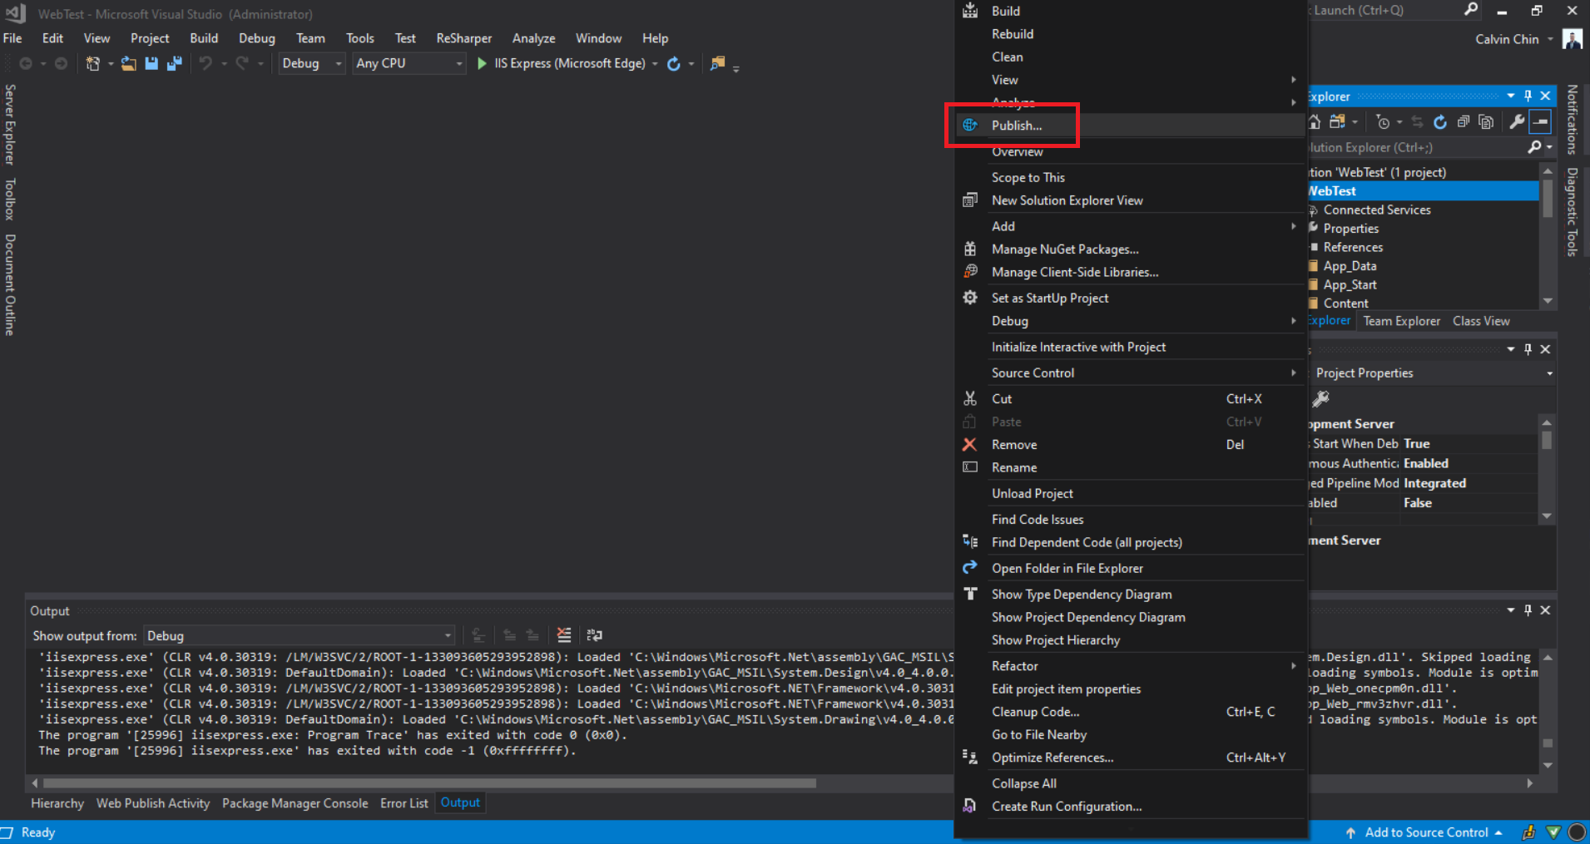This screenshot has width=1590, height=844.
Task: Click the Manage NuGet Packages icon
Action: tap(970, 249)
